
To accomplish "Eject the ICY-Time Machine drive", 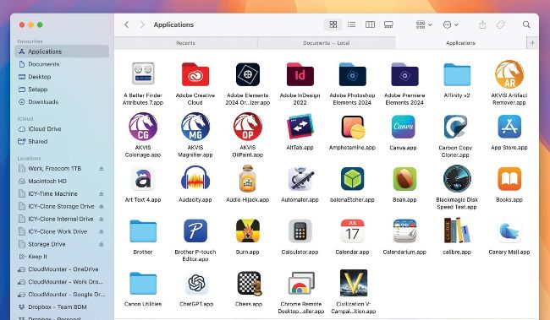I will click(x=102, y=193).
